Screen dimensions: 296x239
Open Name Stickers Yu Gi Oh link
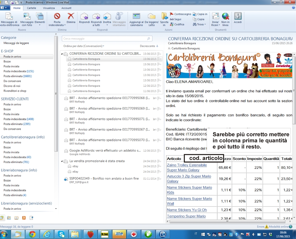coord(187,210)
